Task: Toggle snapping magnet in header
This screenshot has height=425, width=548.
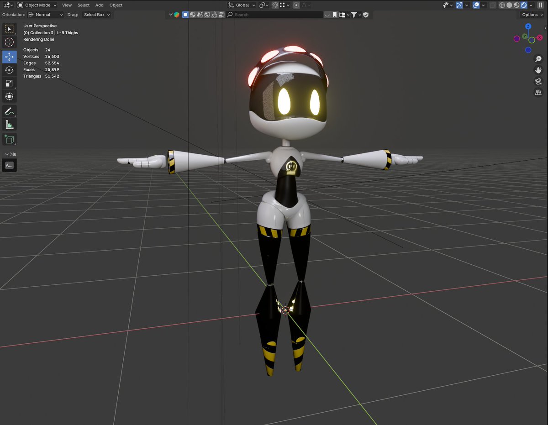Action: (275, 5)
